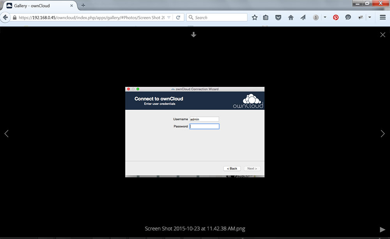Save page to Pocket
The height and width of the screenshot is (239, 390).
click(278, 18)
